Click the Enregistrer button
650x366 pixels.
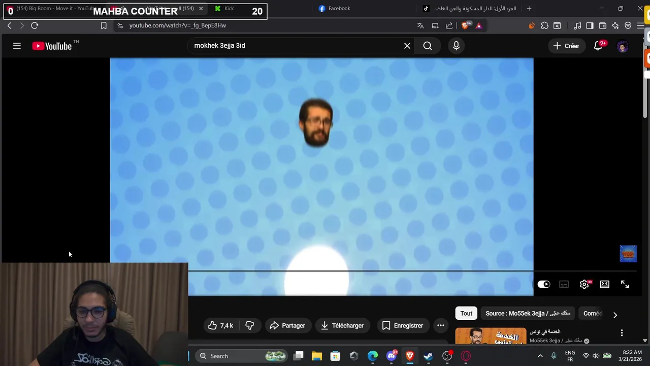403,325
